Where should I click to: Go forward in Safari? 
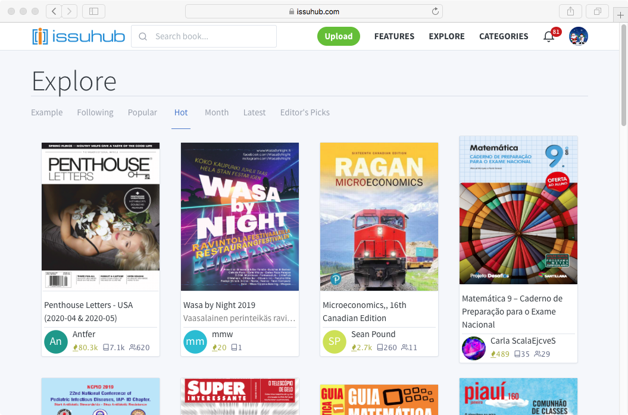pyautogui.click(x=69, y=11)
